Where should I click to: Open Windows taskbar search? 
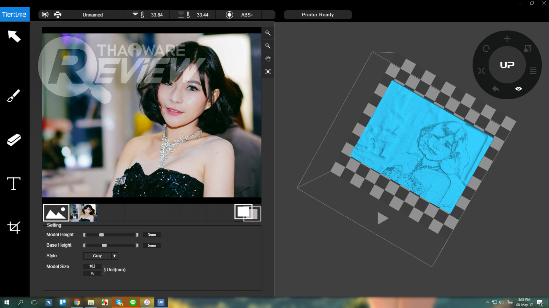coord(21,302)
